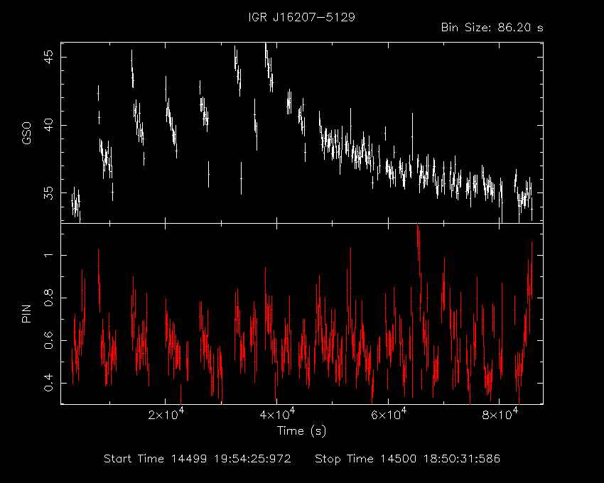The image size is (604, 483).
Task: Click the 6×10^4 tick label on the time axis
Action: click(389, 414)
